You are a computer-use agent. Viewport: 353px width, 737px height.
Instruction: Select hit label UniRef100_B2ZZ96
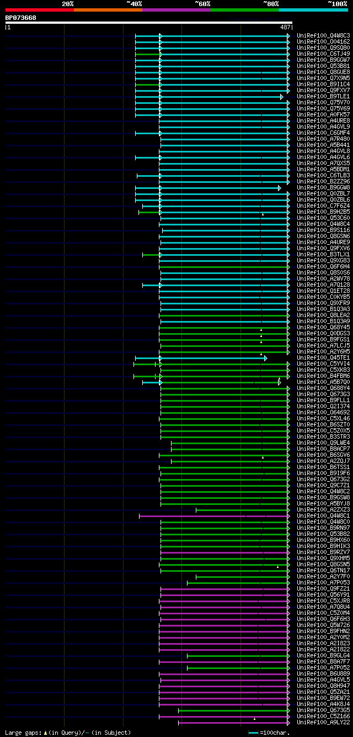(x=323, y=181)
